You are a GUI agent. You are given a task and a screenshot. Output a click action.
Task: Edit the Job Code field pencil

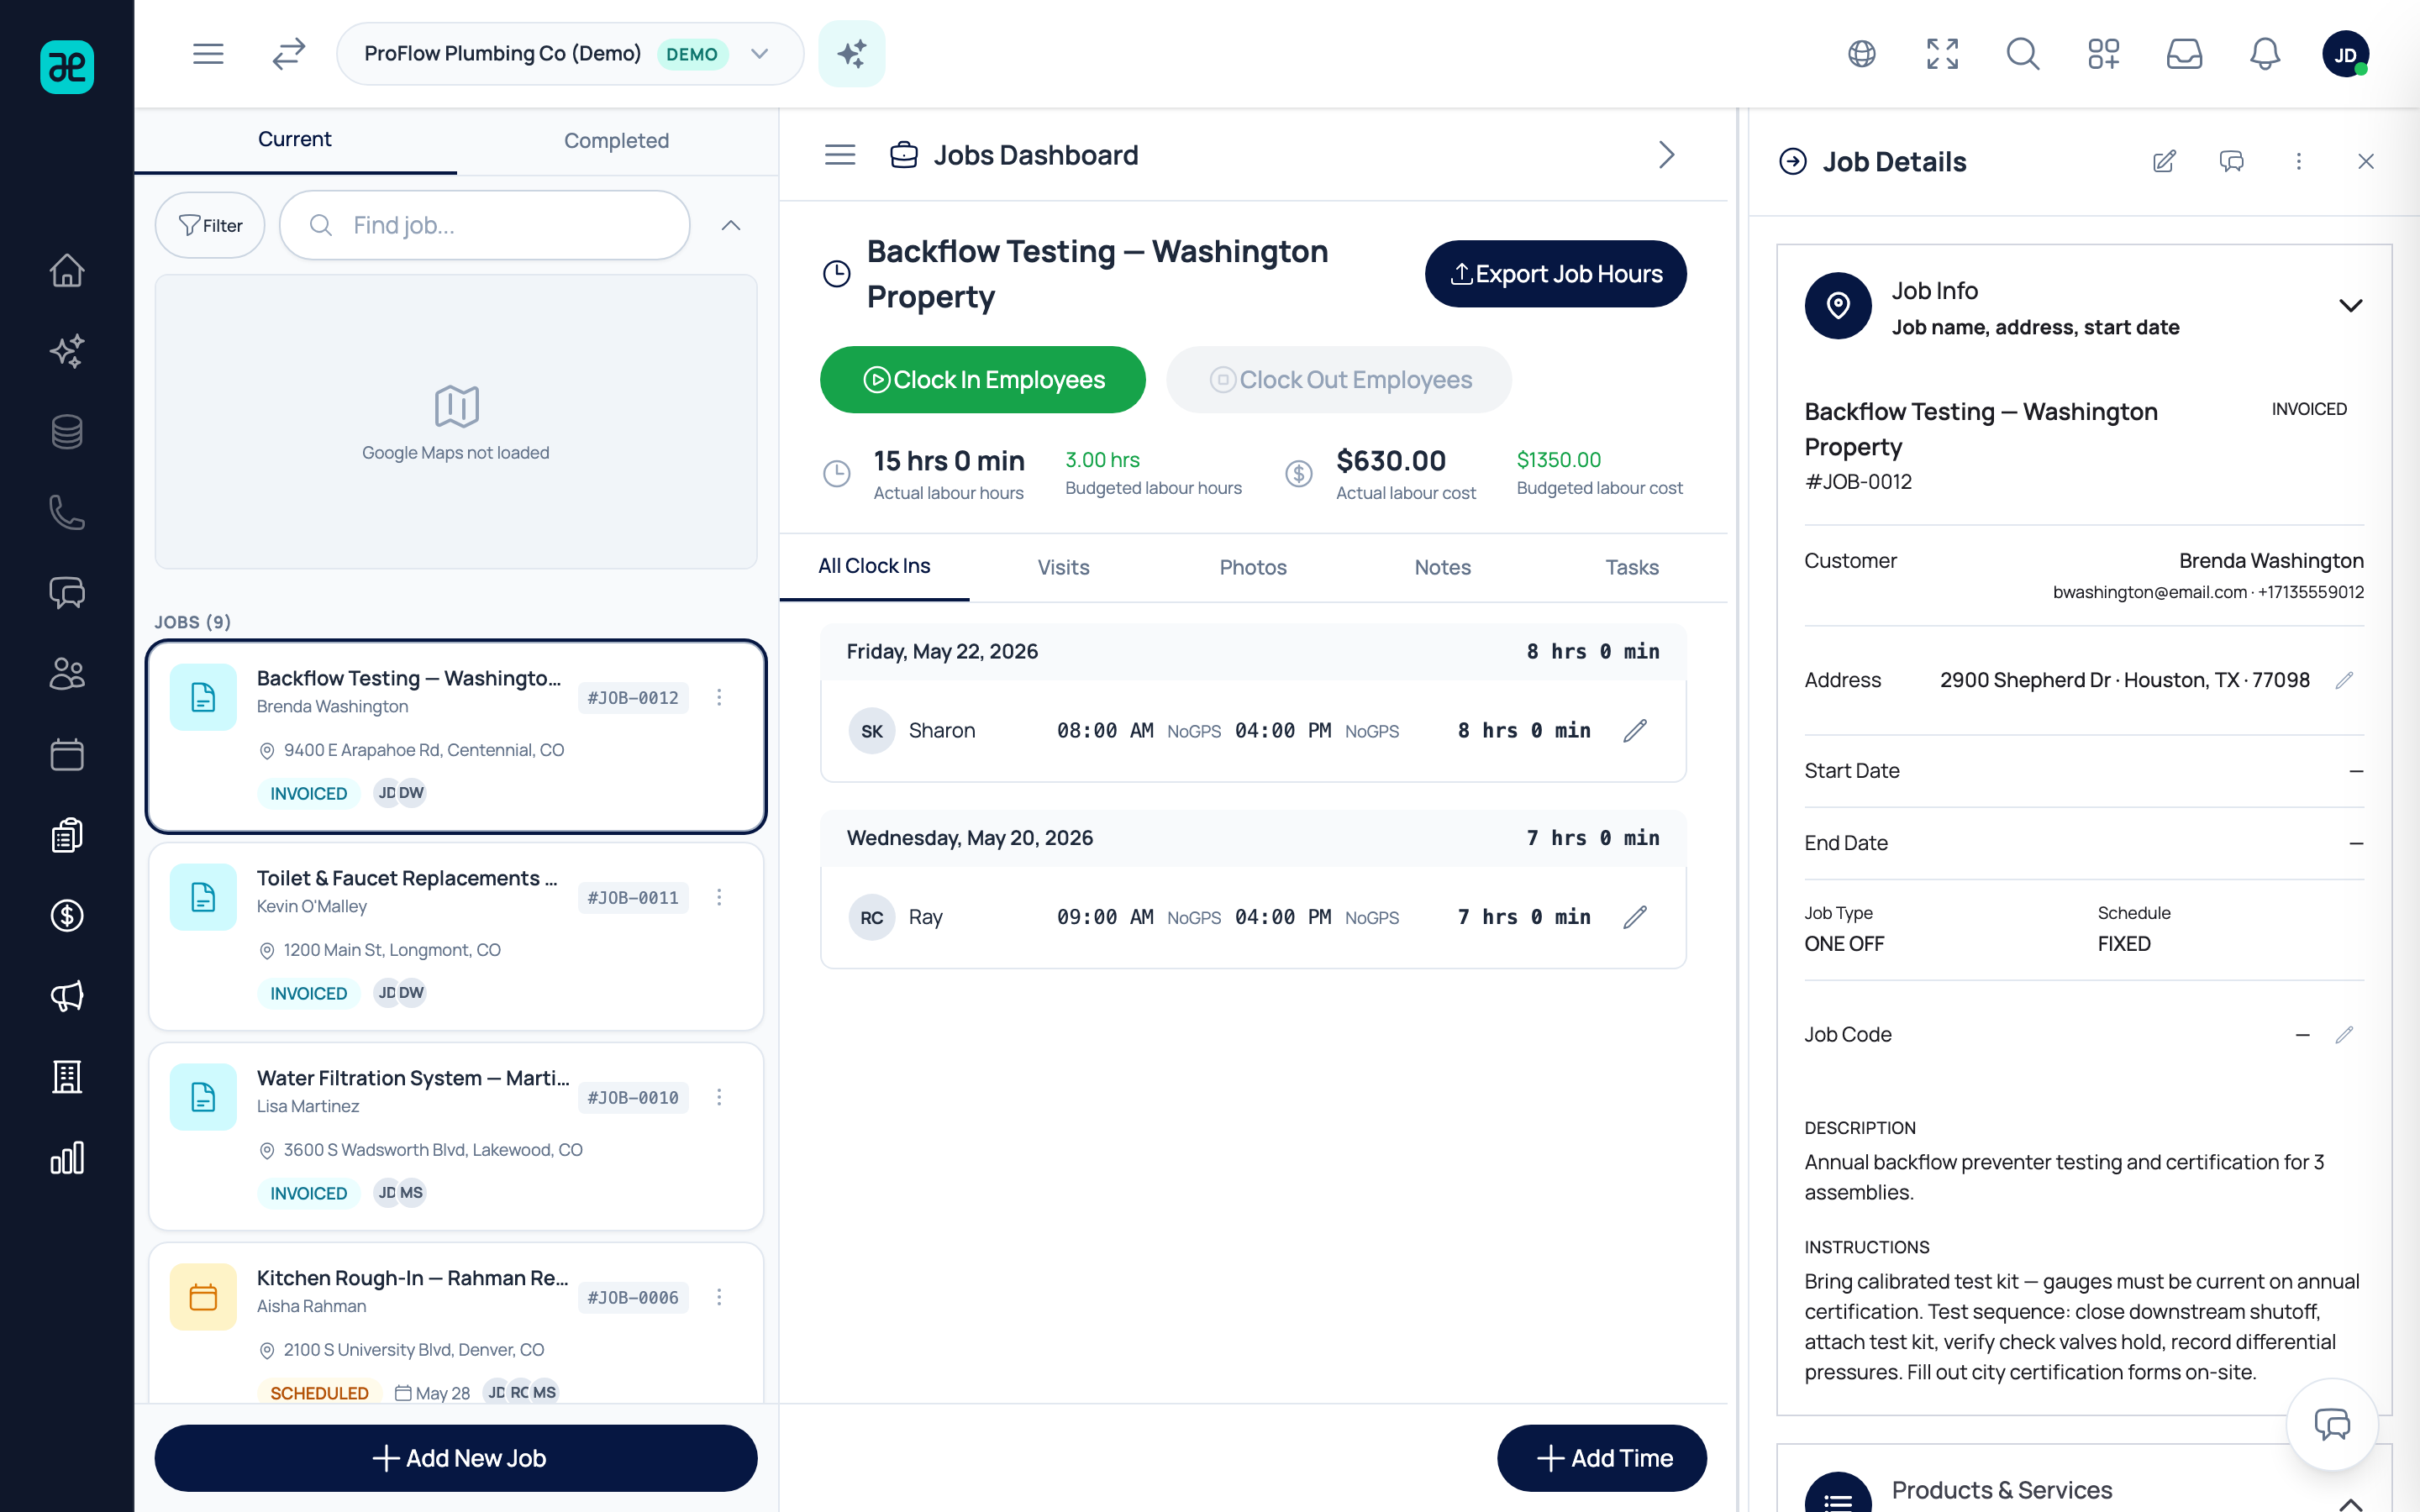coord(2344,1035)
